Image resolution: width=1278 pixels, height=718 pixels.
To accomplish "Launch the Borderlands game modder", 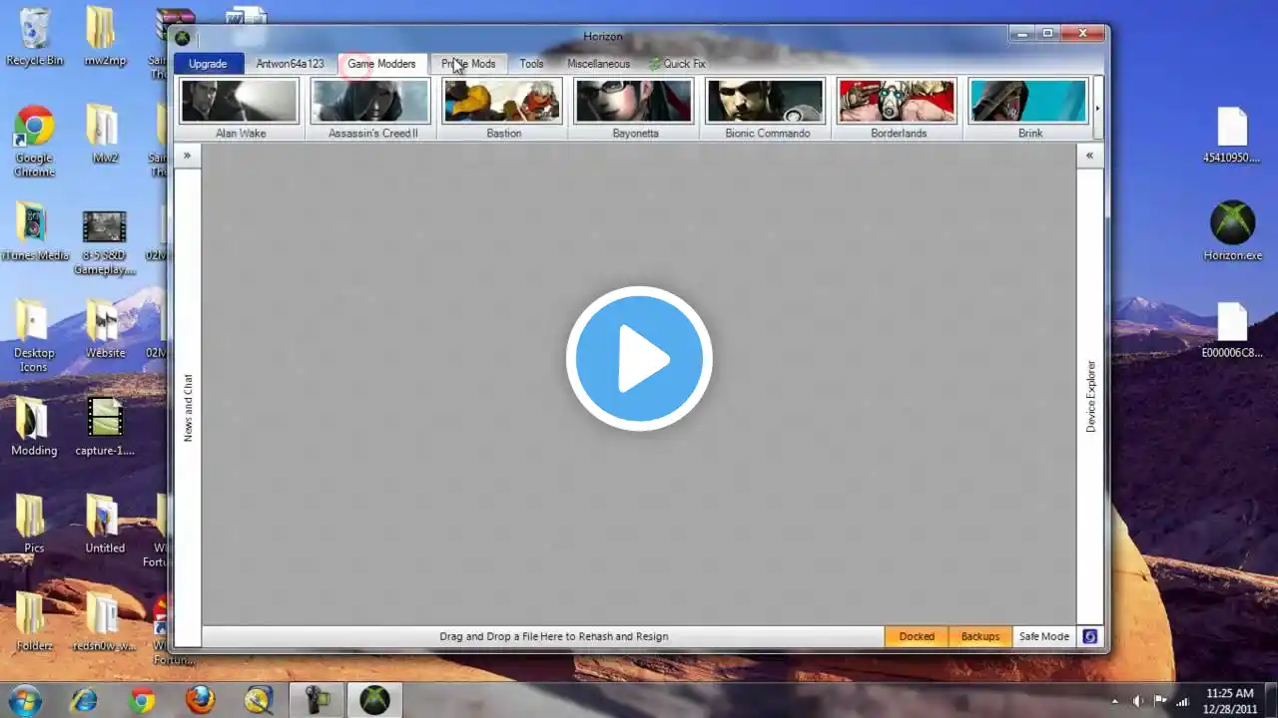I will (898, 109).
